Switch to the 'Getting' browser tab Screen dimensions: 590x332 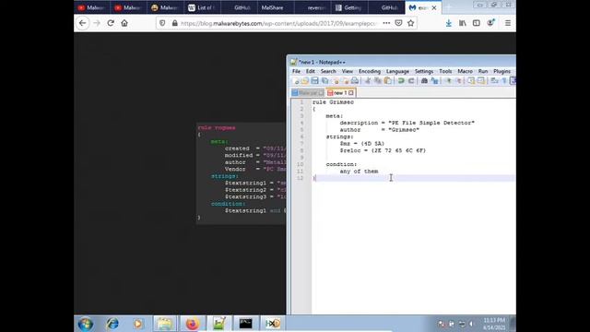pos(349,7)
